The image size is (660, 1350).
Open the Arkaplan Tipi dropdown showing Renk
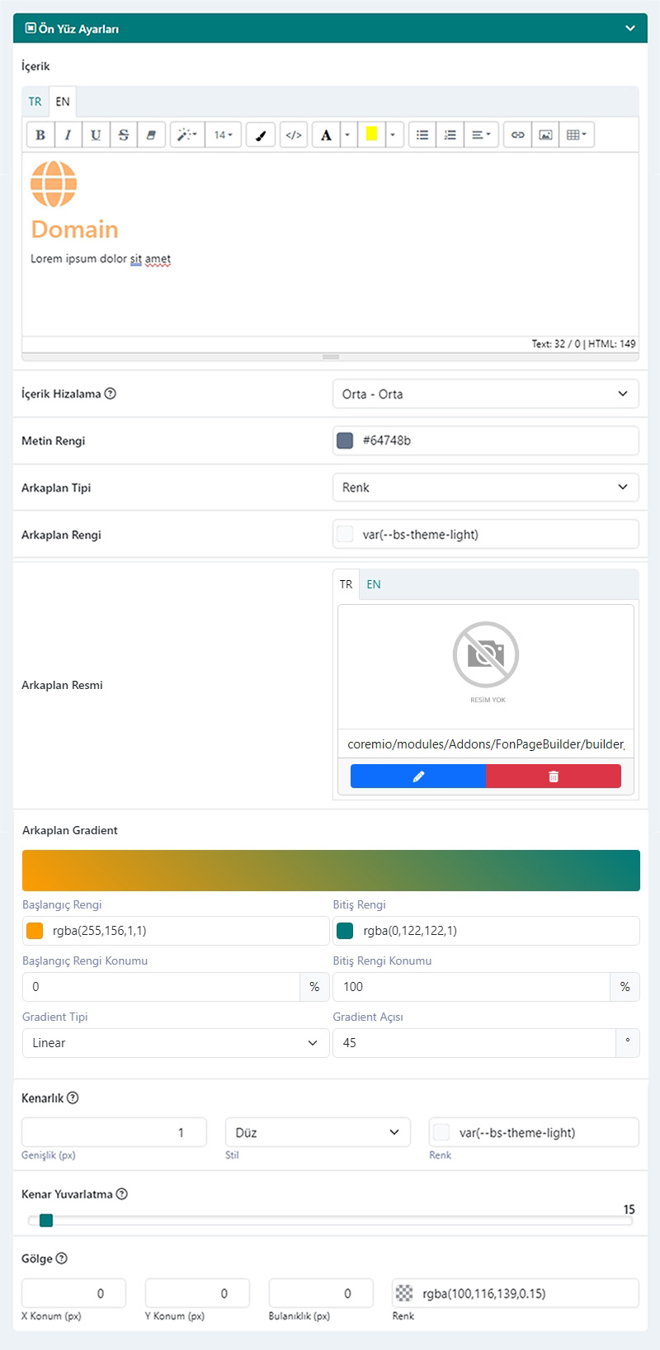[x=485, y=487]
